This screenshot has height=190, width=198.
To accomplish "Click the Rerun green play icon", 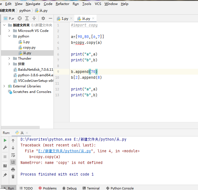I will click(x=5, y=140).
